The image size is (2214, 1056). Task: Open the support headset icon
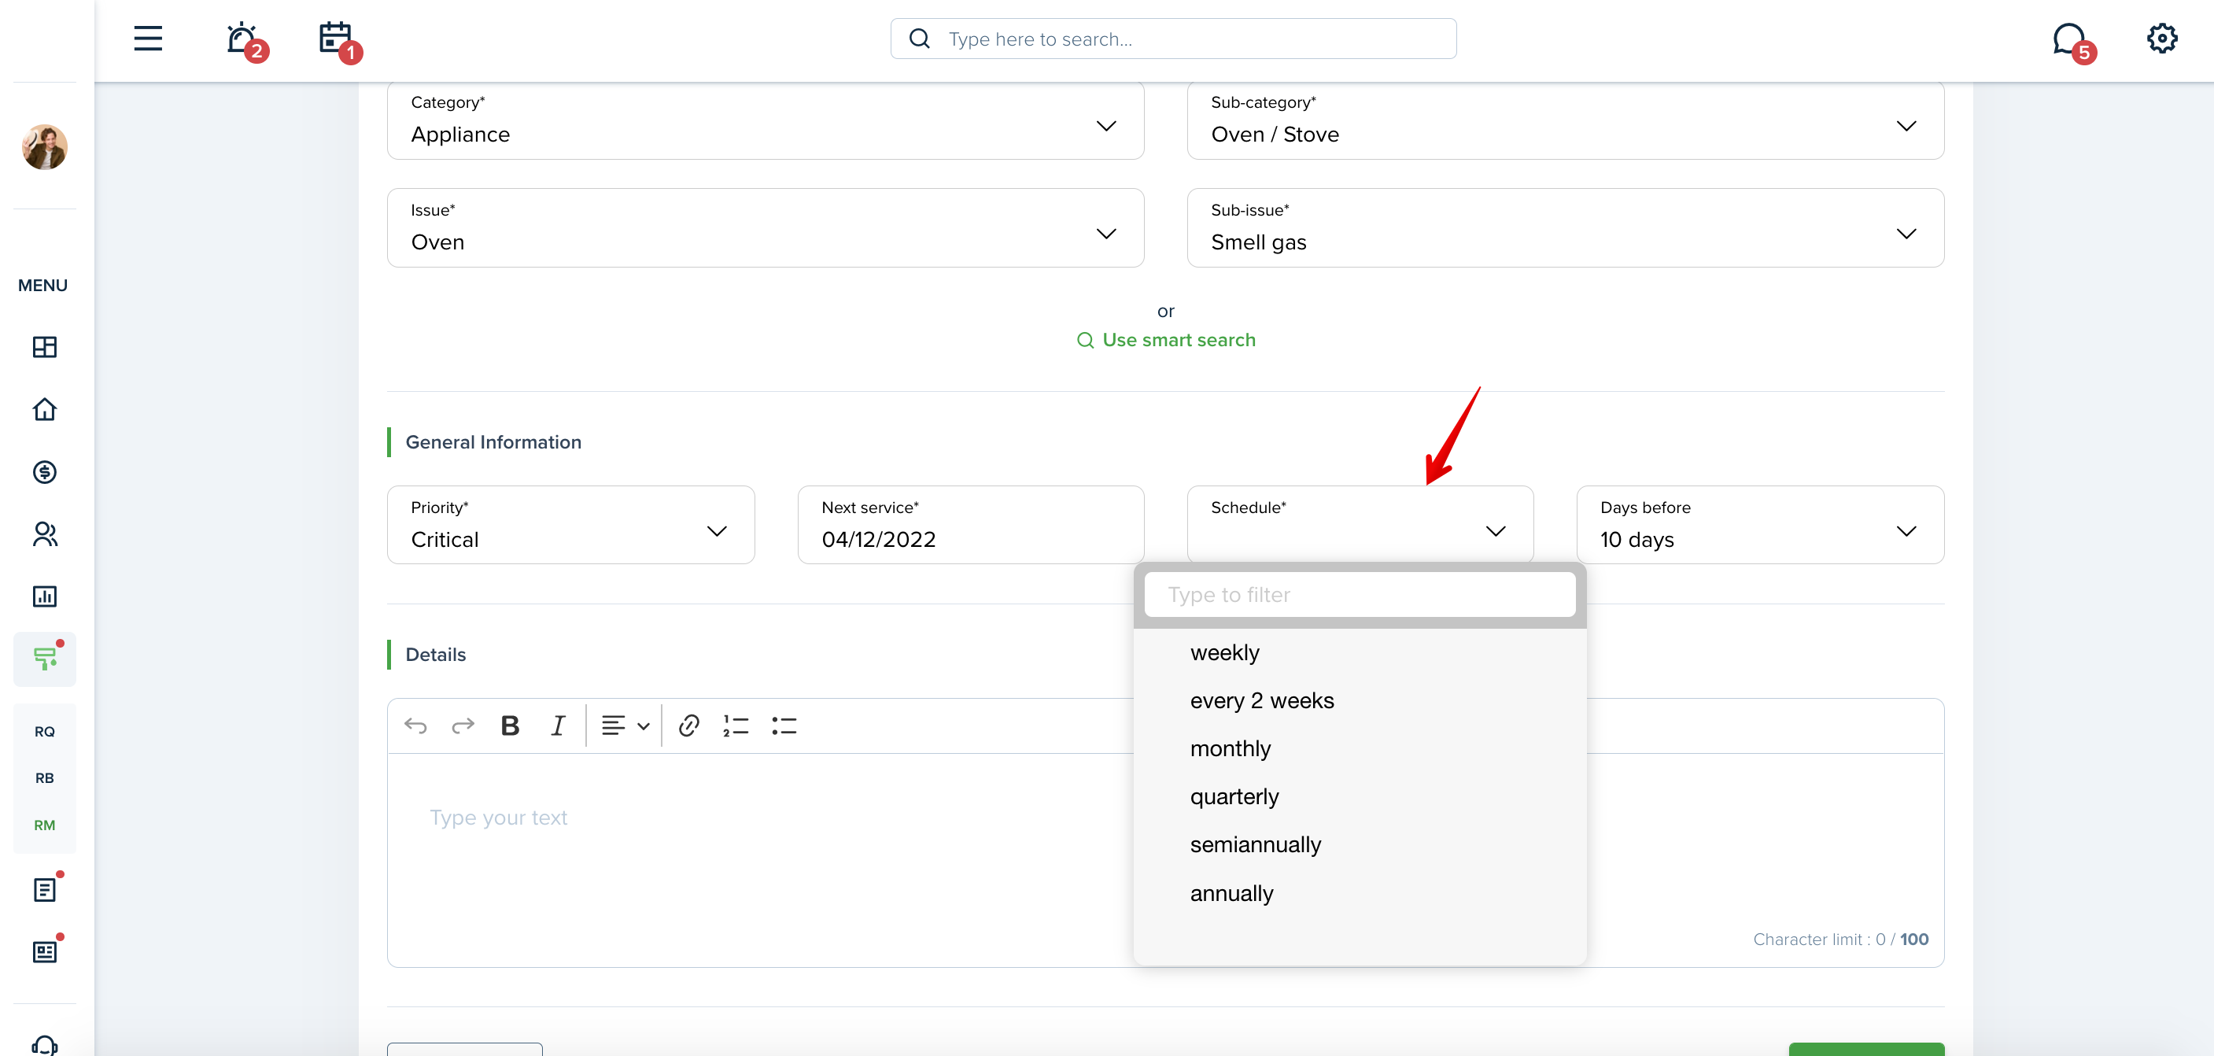45,1044
